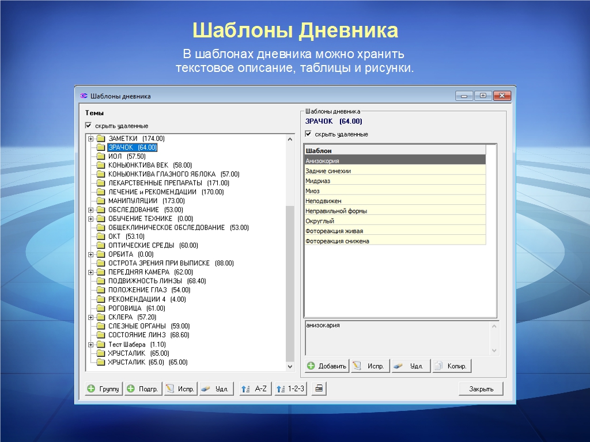Viewport: 590px width, 442px height.
Task: Copy template using Копир. button
Action: point(452,366)
